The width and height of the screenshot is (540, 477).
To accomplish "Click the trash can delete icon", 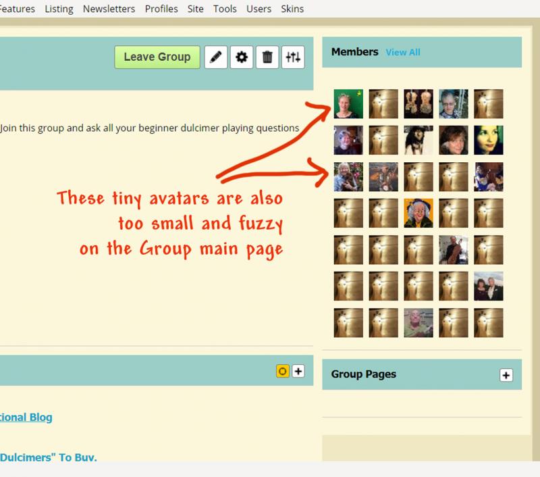I will (x=267, y=57).
